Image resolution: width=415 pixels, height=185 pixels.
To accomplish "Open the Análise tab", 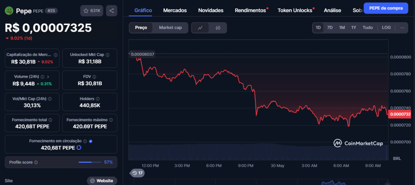I will (332, 11).
